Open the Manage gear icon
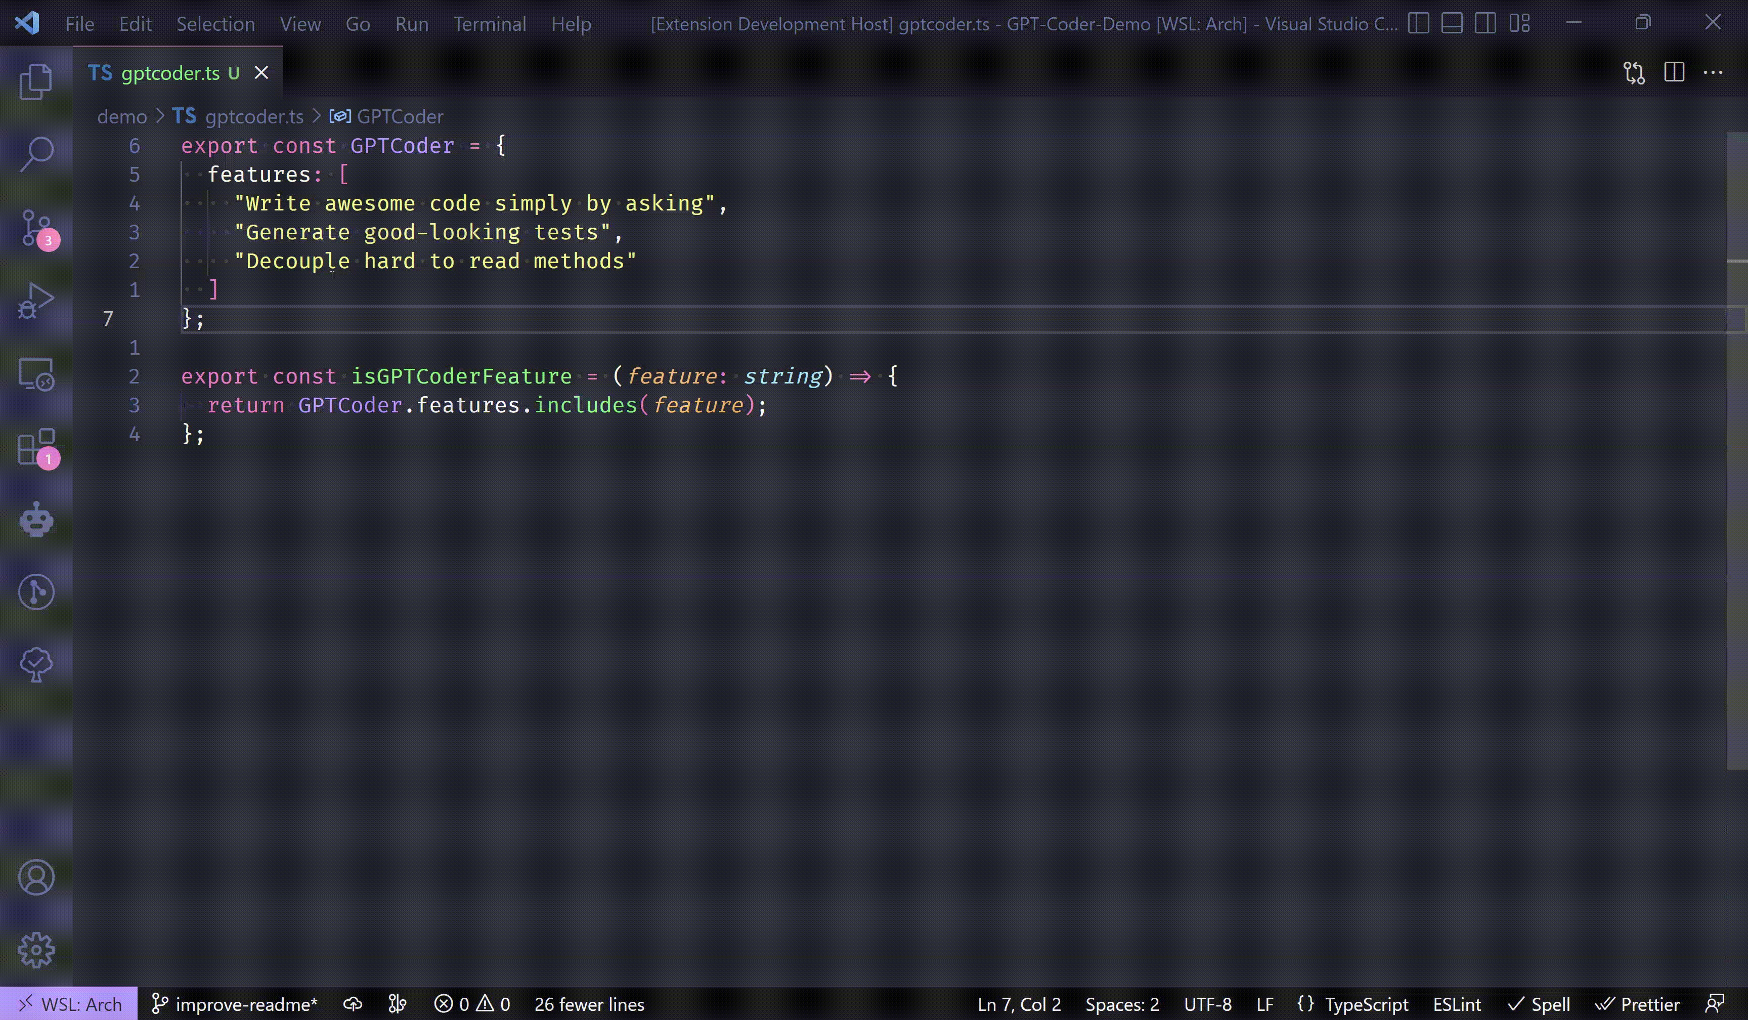Viewport: 1748px width, 1020px height. pyautogui.click(x=36, y=949)
